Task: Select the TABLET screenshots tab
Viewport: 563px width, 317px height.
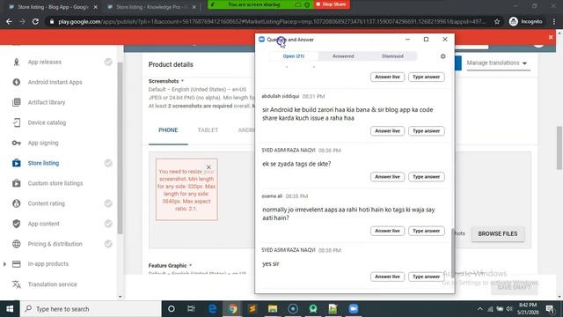Action: click(208, 130)
